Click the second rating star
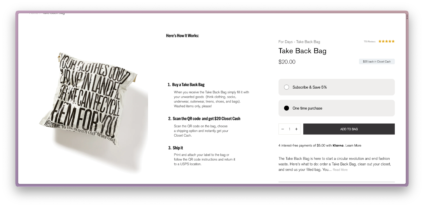 383,41
